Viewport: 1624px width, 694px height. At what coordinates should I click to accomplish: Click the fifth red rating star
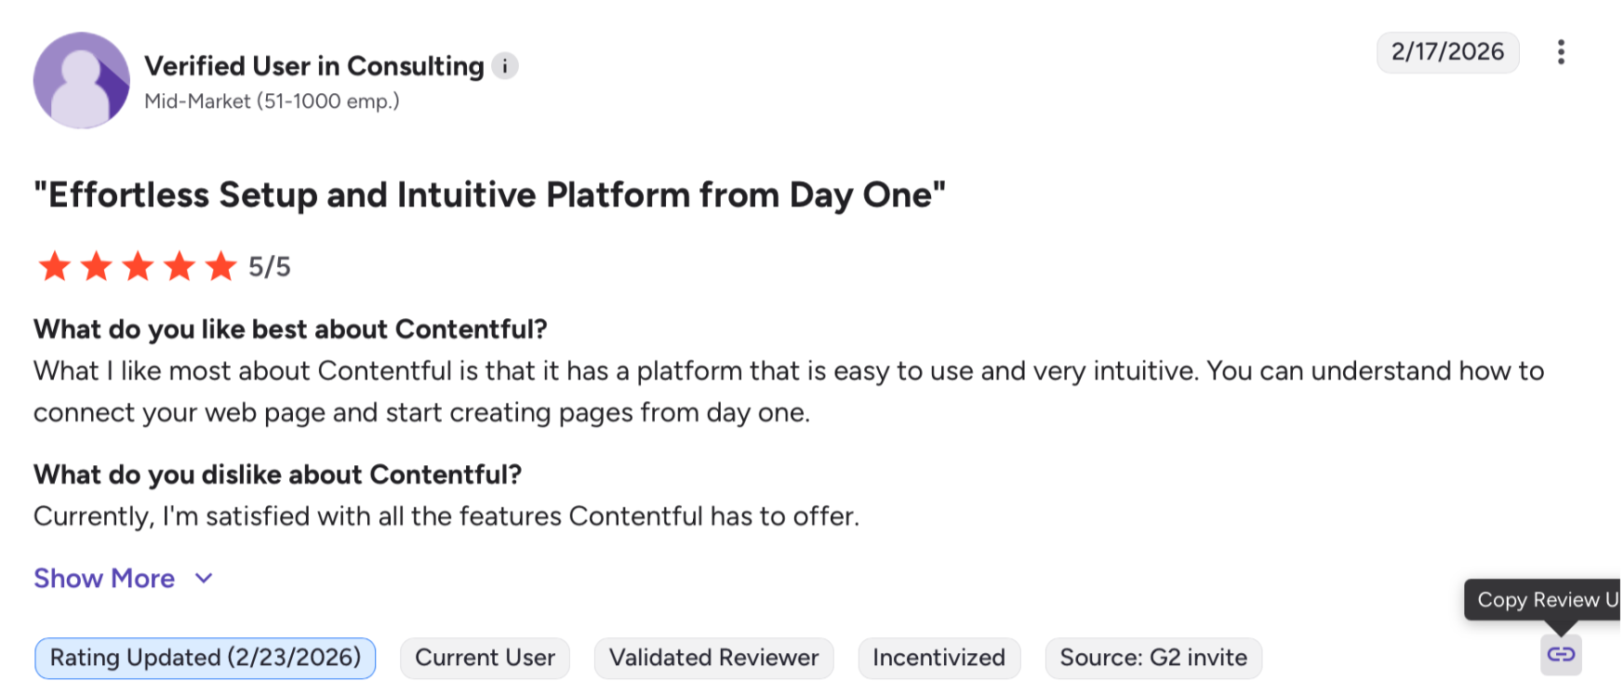pyautogui.click(x=220, y=267)
